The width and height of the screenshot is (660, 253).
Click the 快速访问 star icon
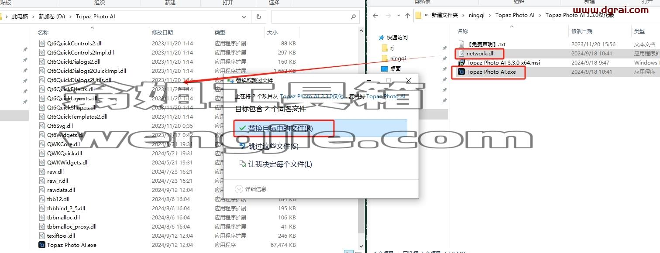coord(382,38)
